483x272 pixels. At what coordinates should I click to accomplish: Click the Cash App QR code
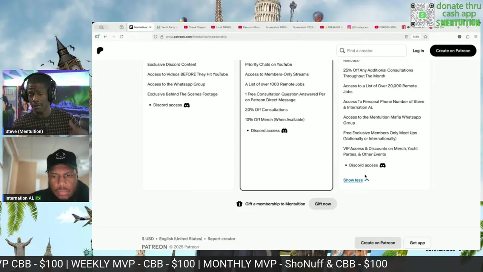pos(422,15)
